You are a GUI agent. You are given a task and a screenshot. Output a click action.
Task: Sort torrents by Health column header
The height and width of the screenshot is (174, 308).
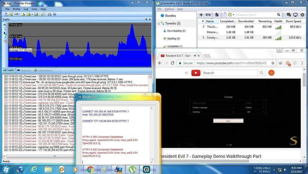tap(278, 21)
